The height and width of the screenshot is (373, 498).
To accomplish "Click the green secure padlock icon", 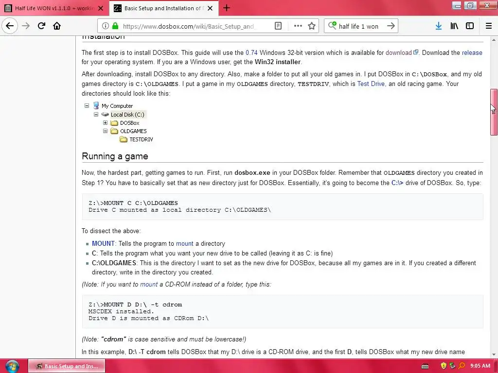I will (115, 26).
